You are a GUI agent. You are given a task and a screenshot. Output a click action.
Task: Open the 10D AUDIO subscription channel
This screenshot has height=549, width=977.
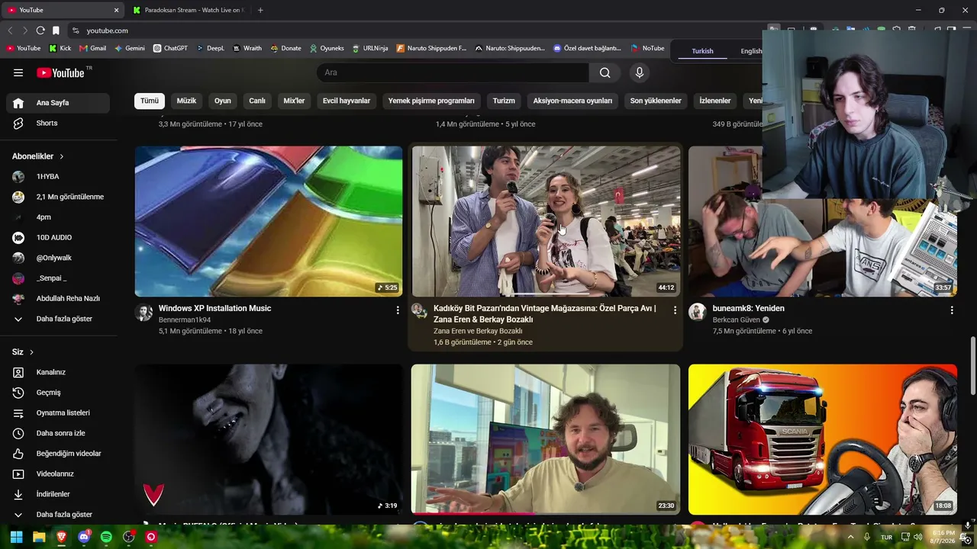coord(58,238)
